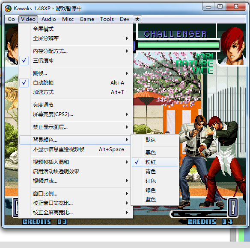Expand the 全屏分辨率 submenu
This screenshot has height=248, width=250.
pyautogui.click(x=76, y=38)
